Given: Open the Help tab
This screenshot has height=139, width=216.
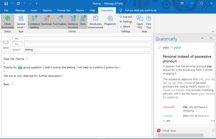Looking at the screenshot, I should 92,10.
